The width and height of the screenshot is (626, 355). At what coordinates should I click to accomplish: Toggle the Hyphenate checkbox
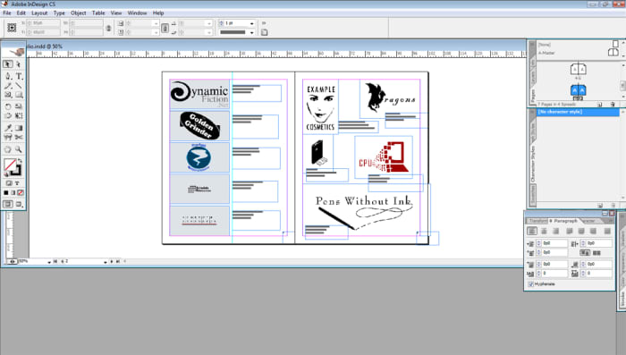click(x=530, y=284)
